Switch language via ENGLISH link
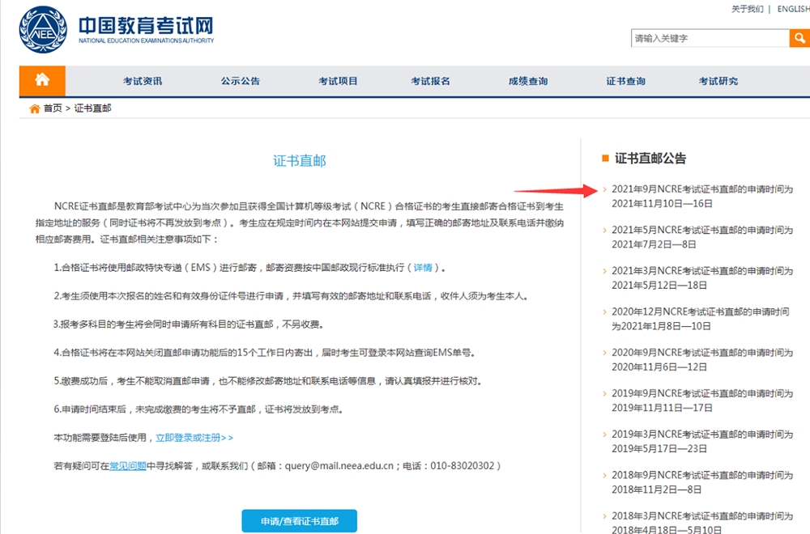Screen dimensions: 810x534 click(793, 9)
